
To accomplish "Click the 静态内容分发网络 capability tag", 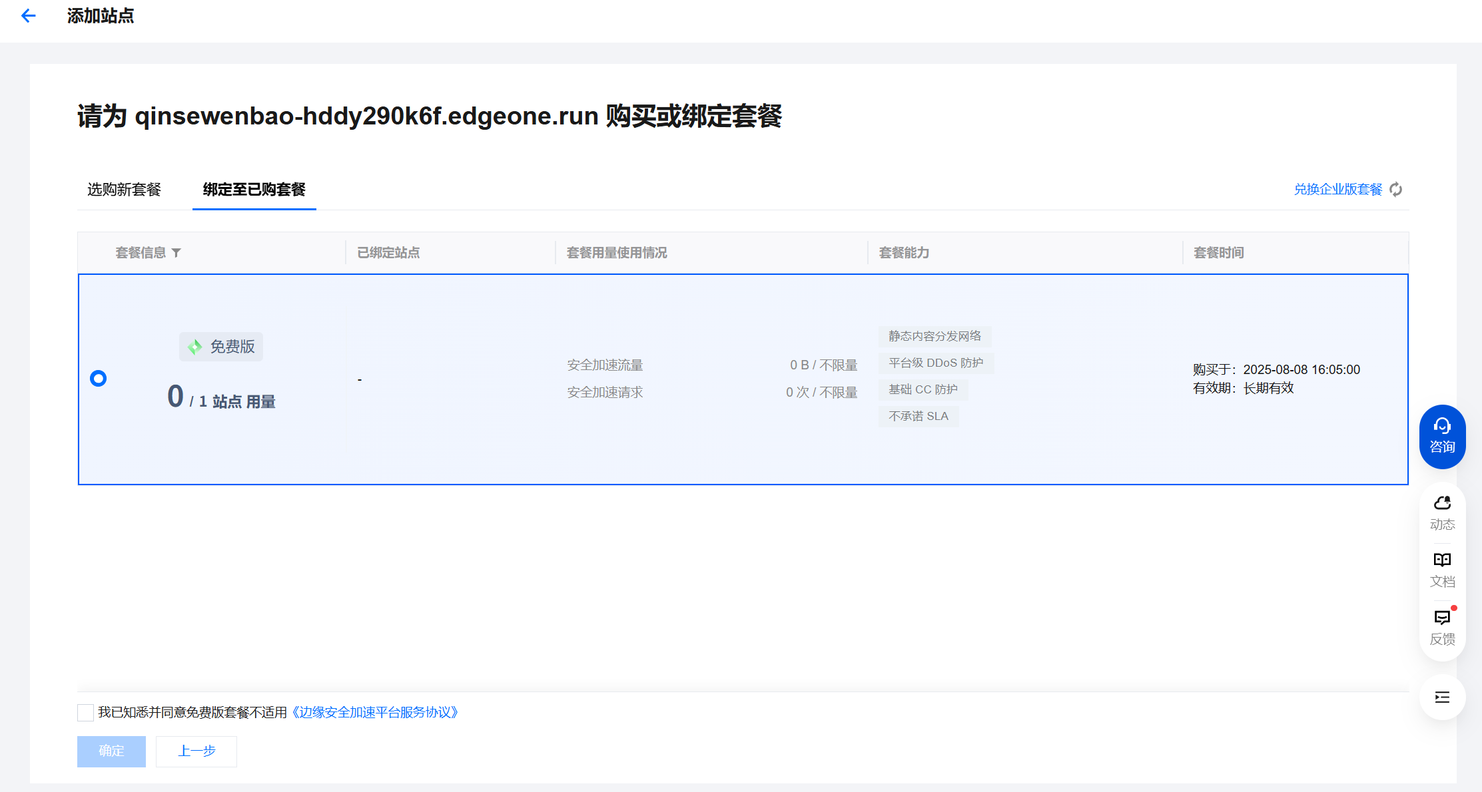I will pos(934,336).
